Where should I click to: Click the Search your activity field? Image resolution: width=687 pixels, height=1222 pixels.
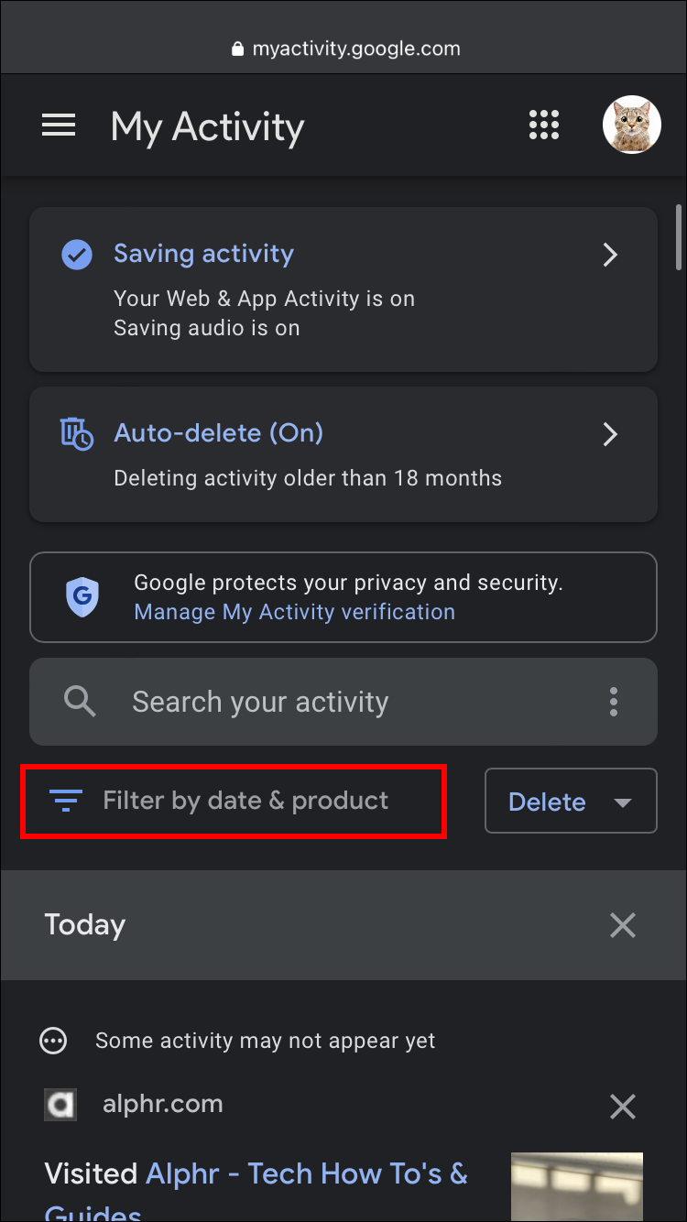tap(348, 702)
